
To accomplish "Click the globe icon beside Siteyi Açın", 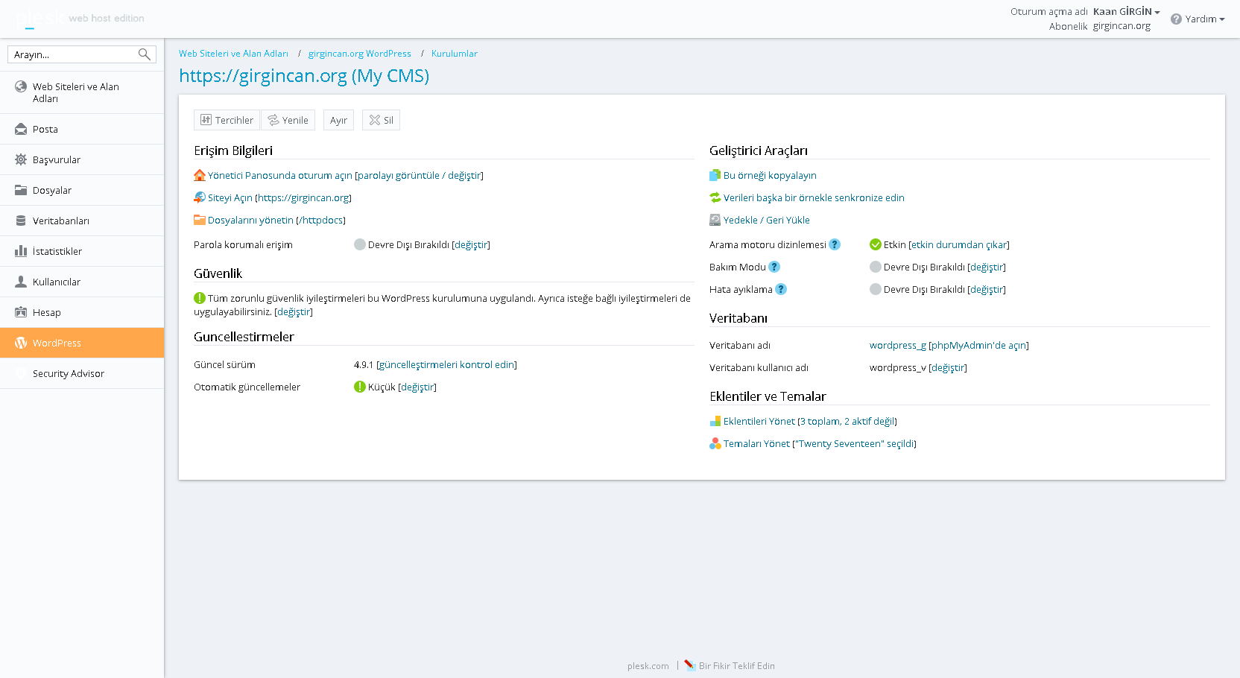I will pos(200,197).
